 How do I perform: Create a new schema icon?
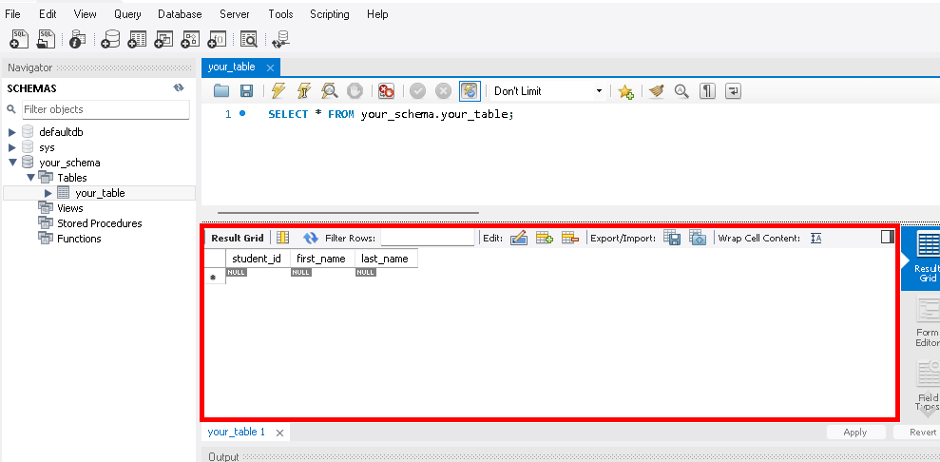(110, 39)
